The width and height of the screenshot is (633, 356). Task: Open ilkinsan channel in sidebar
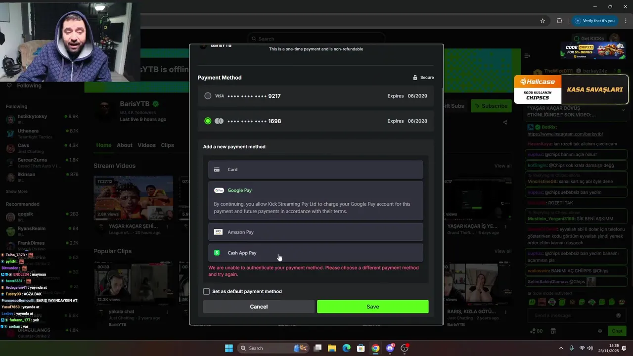pyautogui.click(x=42, y=177)
